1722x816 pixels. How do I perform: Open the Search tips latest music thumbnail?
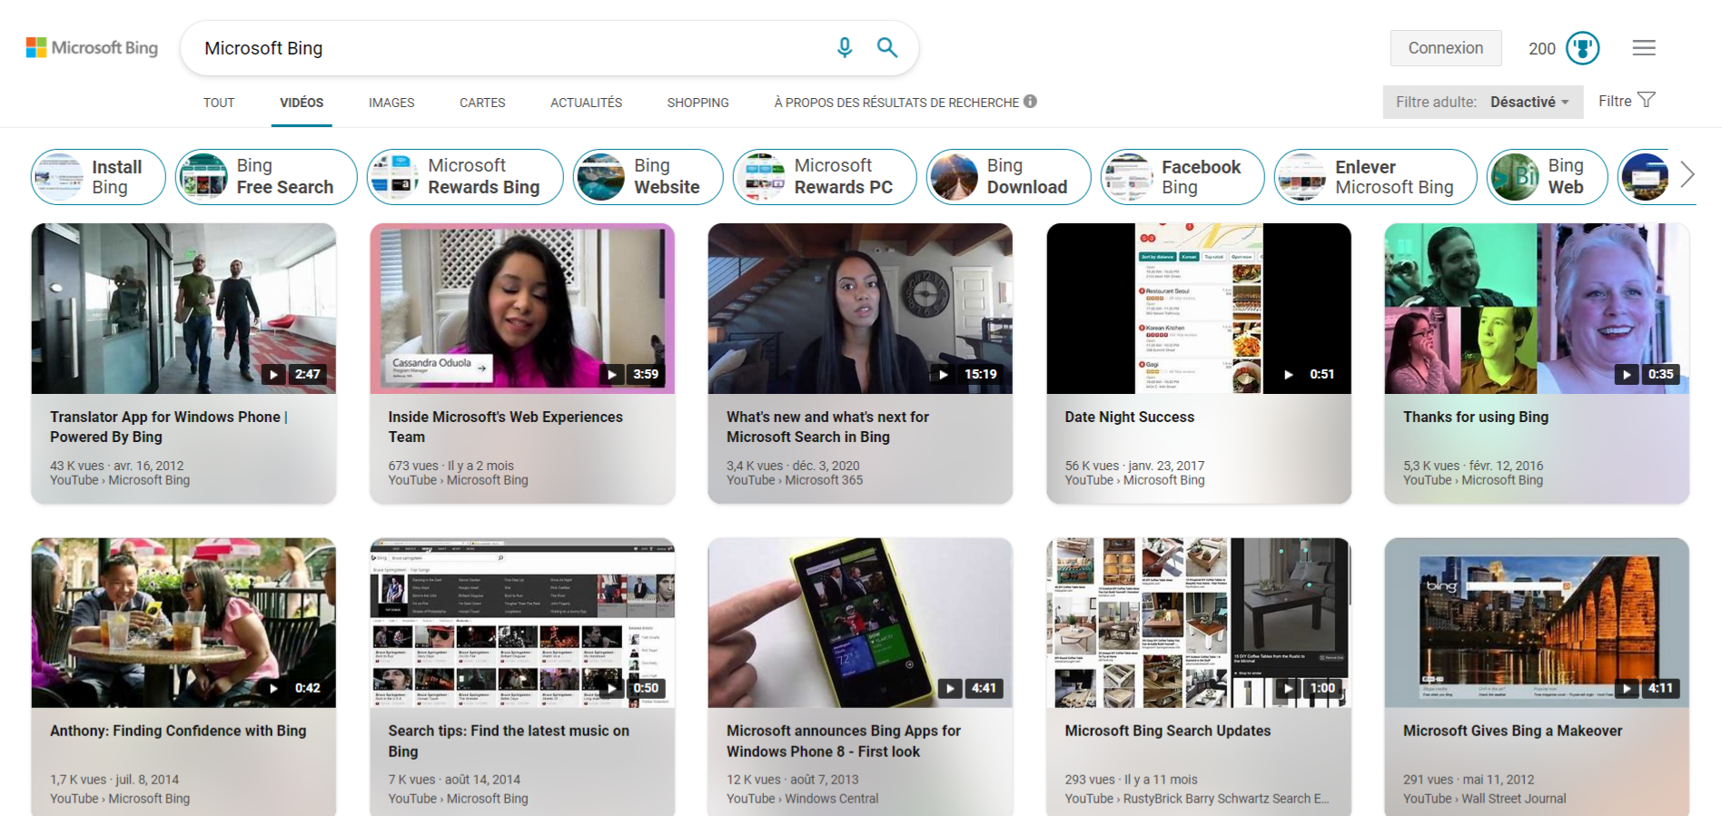522,623
